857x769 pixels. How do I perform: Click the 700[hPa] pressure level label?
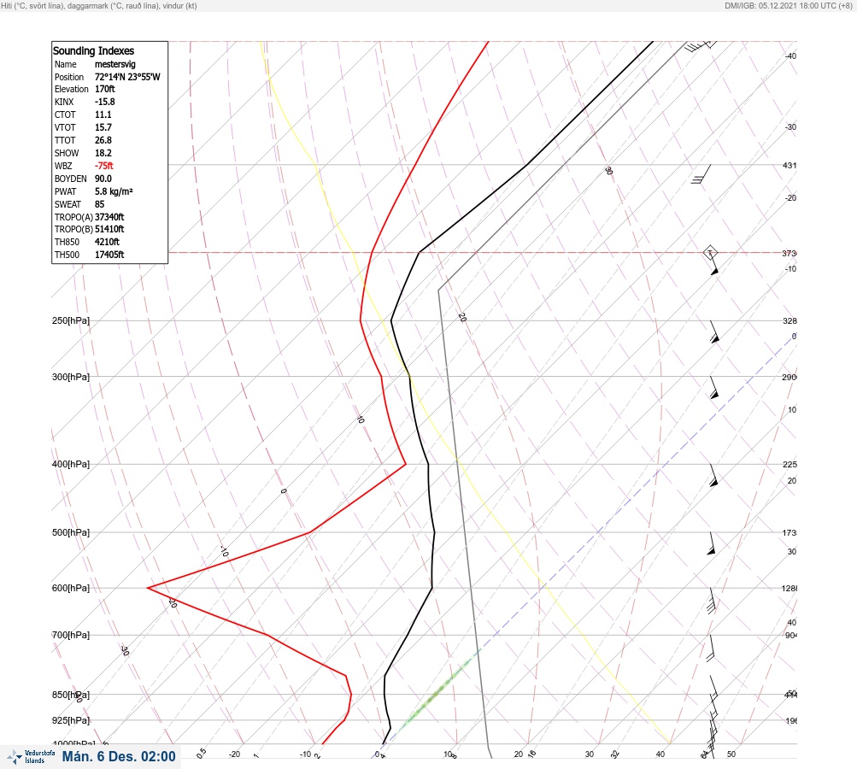[x=71, y=635]
